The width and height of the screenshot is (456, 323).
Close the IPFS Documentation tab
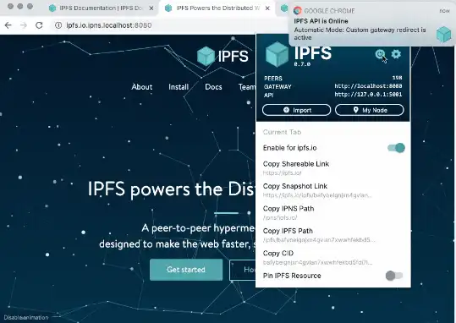pyautogui.click(x=151, y=8)
